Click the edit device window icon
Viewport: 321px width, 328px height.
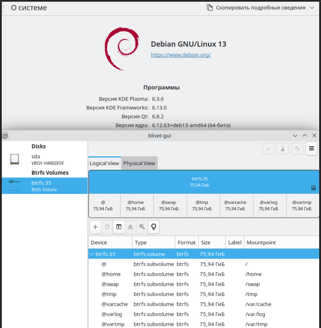tap(119, 227)
